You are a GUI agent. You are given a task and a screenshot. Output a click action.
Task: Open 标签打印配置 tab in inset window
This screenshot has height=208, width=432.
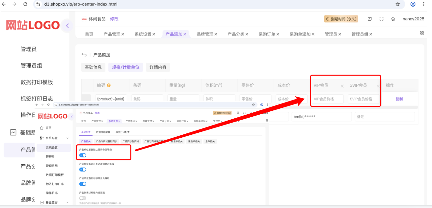122,132
